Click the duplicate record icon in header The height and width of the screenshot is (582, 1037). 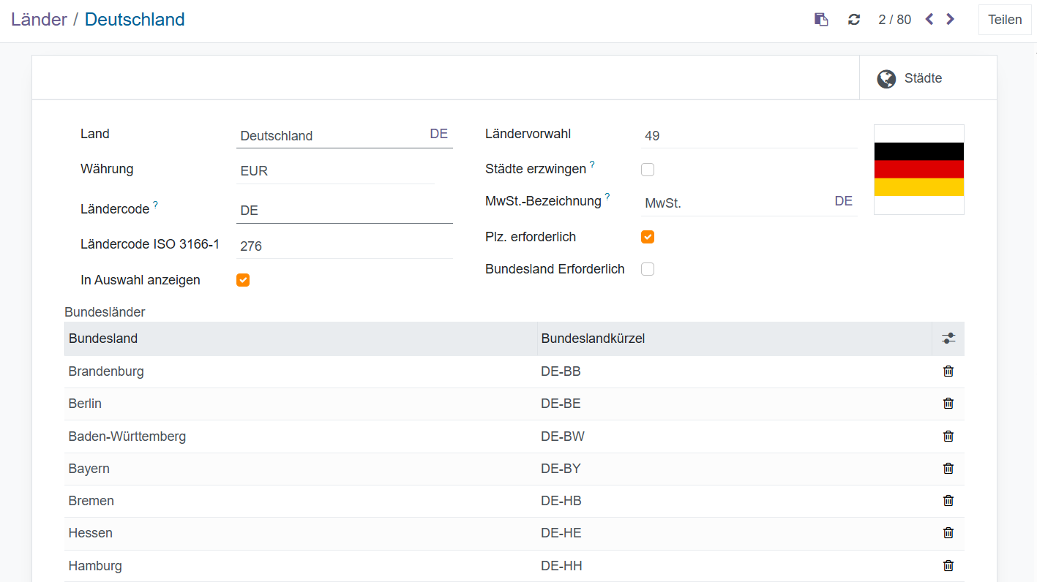pyautogui.click(x=821, y=20)
